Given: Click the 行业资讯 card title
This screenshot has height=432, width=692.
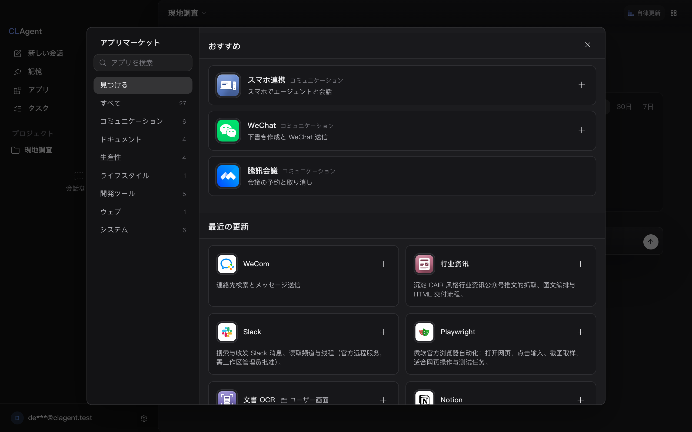Looking at the screenshot, I should pos(454,264).
